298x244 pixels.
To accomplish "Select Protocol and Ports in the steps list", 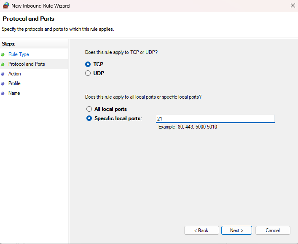I will (27, 64).
